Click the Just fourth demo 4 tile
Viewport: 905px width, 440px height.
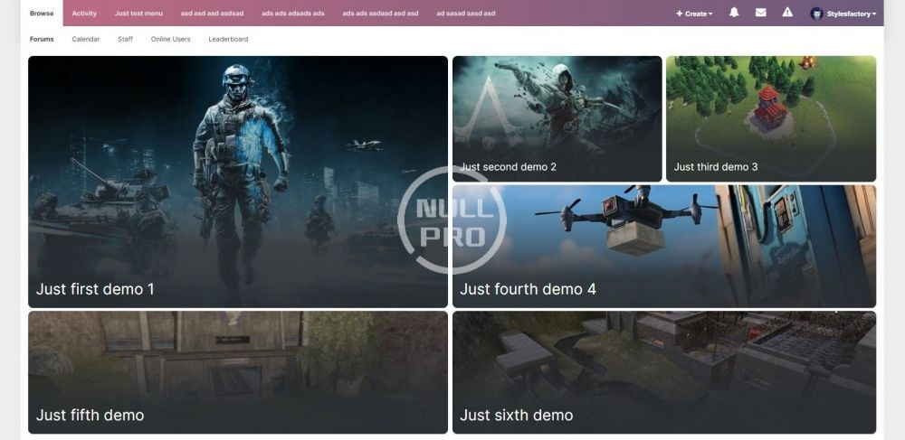tap(663, 246)
